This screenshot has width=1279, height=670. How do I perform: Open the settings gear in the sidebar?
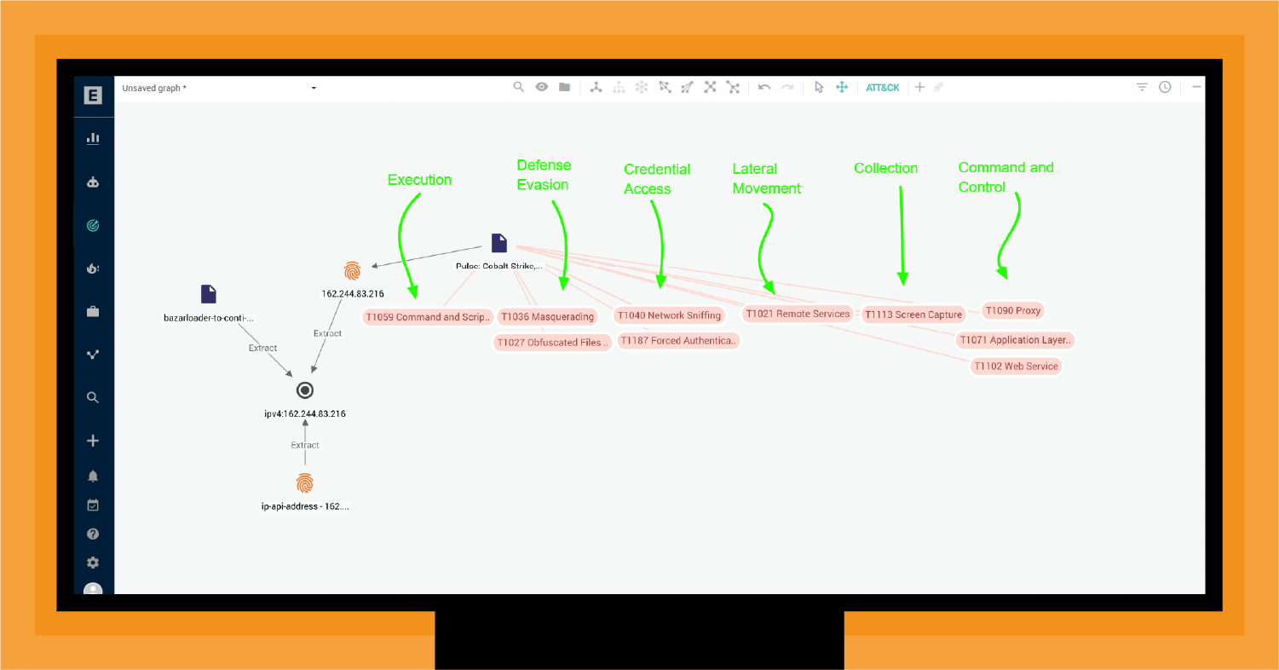[93, 563]
